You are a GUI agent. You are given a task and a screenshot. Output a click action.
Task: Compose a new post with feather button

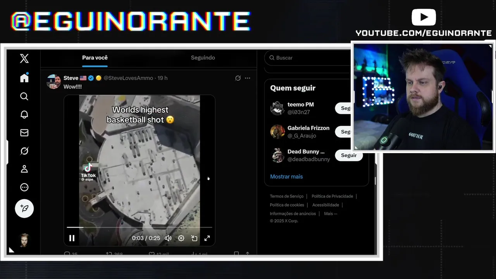24,208
